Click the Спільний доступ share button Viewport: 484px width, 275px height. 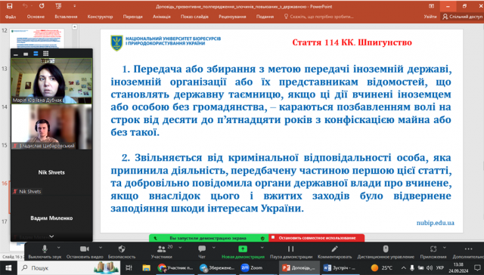[x=462, y=17]
